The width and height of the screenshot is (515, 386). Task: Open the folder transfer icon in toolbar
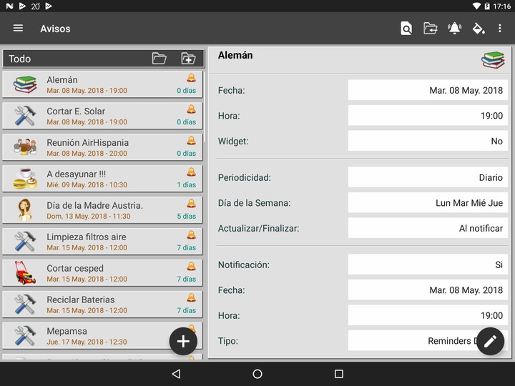(x=431, y=29)
